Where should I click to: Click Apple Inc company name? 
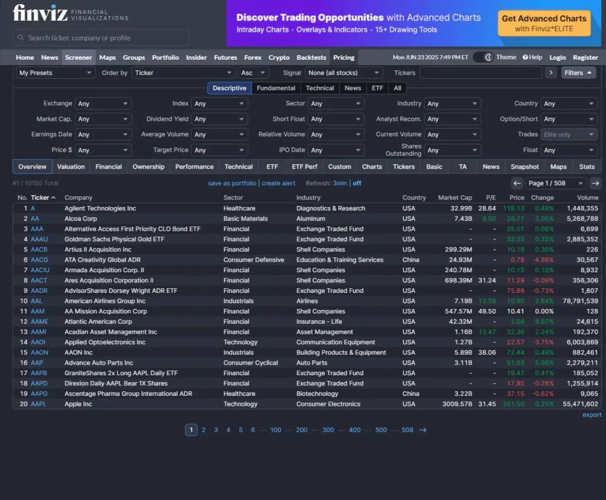pyautogui.click(x=78, y=404)
